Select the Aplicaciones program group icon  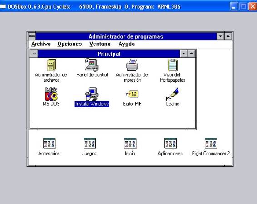point(170,143)
